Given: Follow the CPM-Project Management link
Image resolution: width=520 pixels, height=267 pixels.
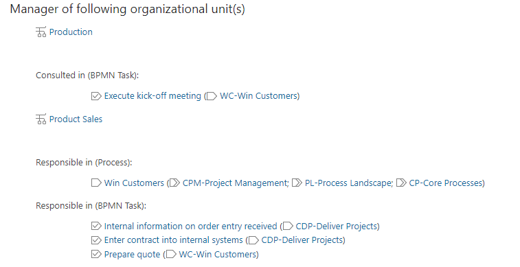Looking at the screenshot, I should coord(235,183).
